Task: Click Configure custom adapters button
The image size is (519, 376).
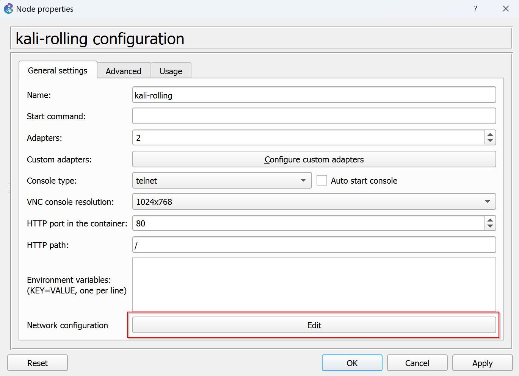Action: click(314, 159)
